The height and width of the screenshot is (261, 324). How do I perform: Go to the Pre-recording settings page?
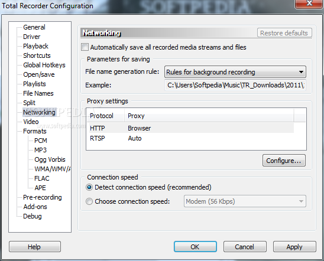point(43,197)
